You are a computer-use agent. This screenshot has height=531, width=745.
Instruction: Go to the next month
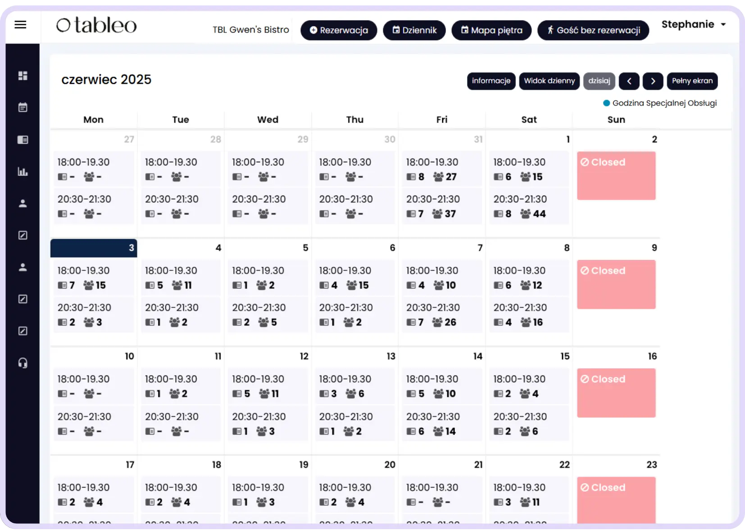tap(653, 81)
